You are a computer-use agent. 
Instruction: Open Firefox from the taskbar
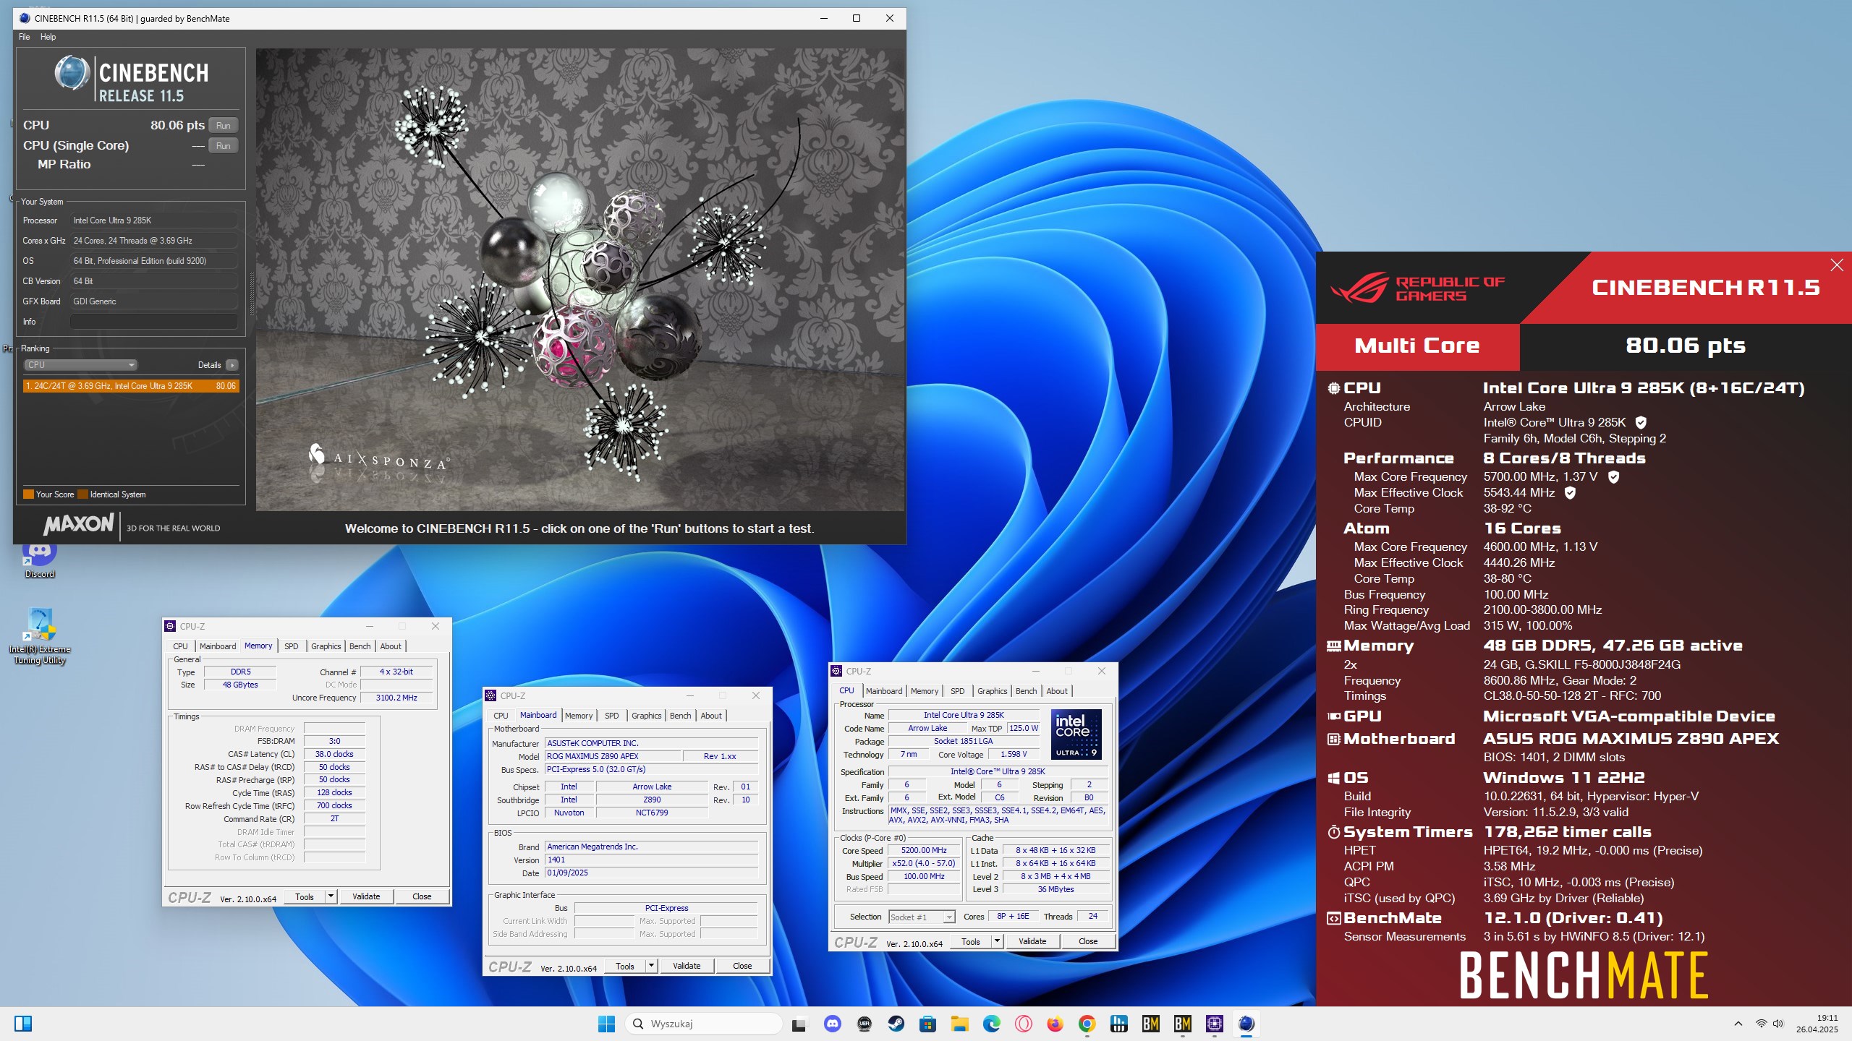pos(1055,1024)
